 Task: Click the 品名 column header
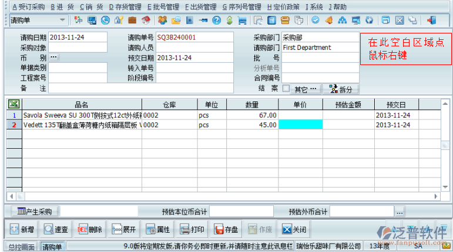[x=82, y=104]
